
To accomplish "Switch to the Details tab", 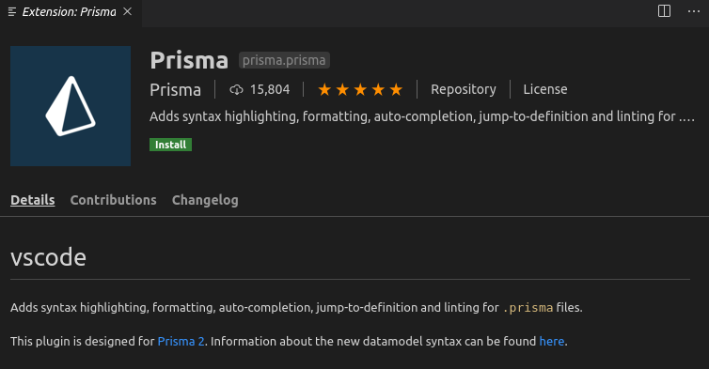I will tap(33, 200).
